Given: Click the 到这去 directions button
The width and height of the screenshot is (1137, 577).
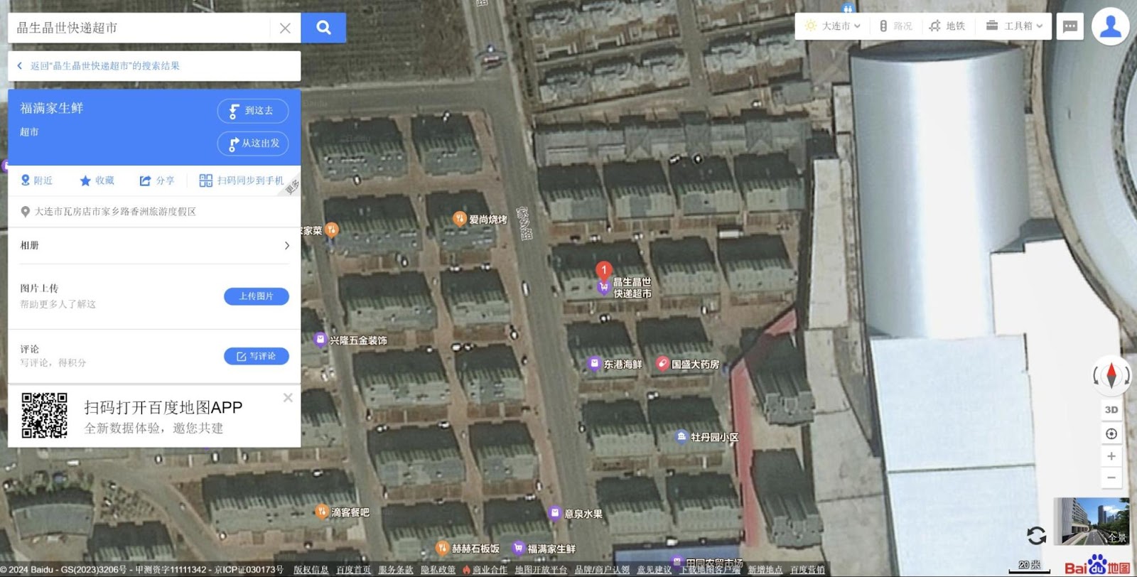Looking at the screenshot, I should point(253,111).
